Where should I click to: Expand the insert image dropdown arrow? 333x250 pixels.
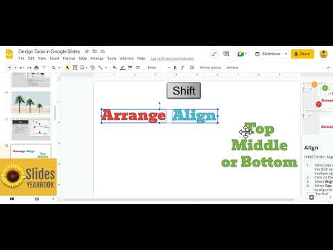click(86, 67)
